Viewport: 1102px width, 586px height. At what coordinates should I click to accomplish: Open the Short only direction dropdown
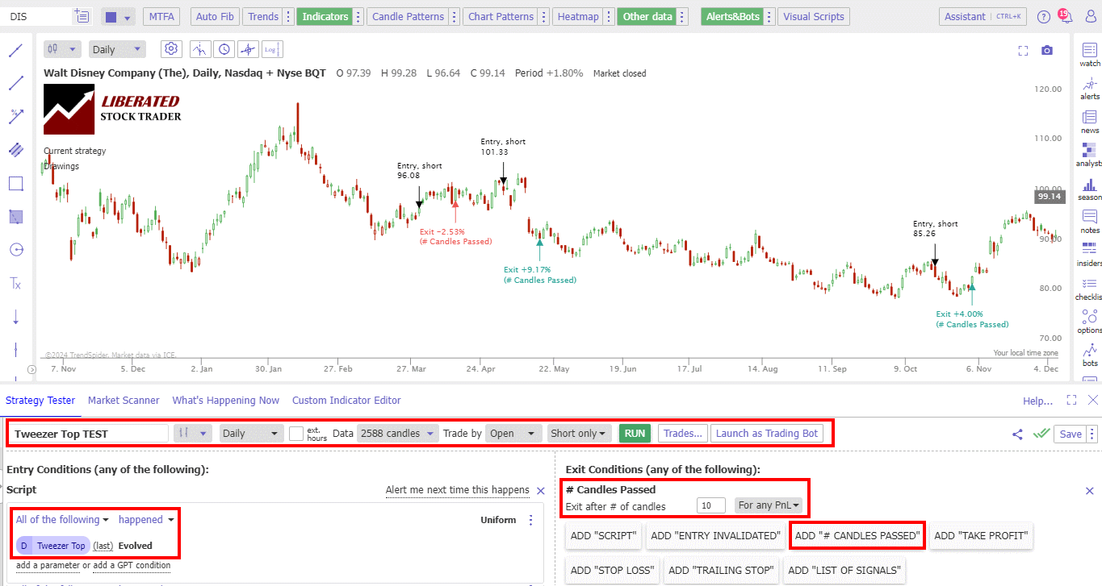(x=579, y=433)
